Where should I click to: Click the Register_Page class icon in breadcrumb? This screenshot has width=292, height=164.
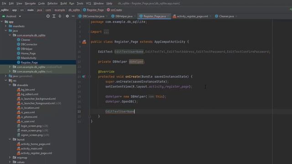tap(84, 10)
